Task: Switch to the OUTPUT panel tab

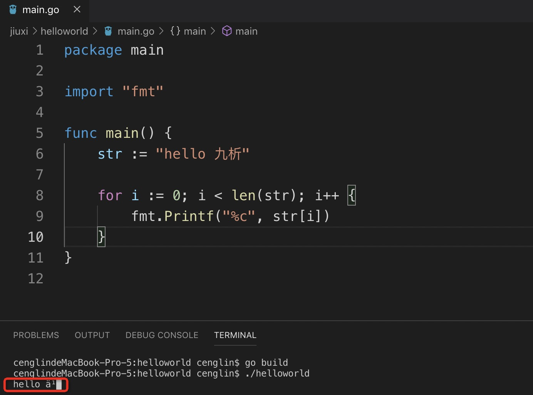Action: tap(92, 335)
